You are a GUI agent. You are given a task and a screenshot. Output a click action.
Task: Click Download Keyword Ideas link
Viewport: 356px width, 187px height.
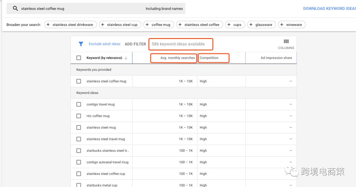click(x=329, y=9)
